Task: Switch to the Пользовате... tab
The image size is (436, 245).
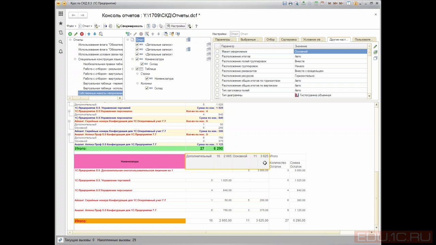Action: [364, 39]
